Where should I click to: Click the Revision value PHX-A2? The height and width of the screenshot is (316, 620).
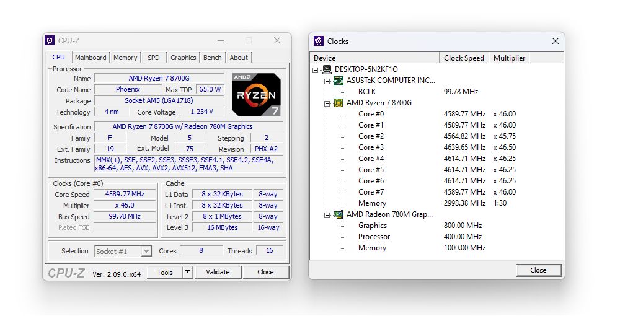point(267,149)
